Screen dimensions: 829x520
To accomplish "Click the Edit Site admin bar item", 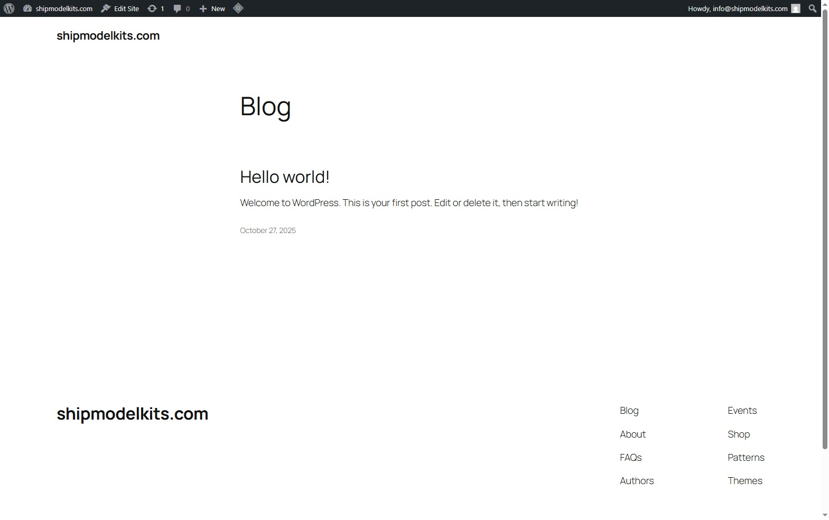I will click(126, 8).
